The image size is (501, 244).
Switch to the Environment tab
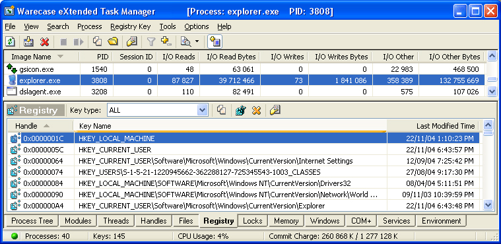441,221
